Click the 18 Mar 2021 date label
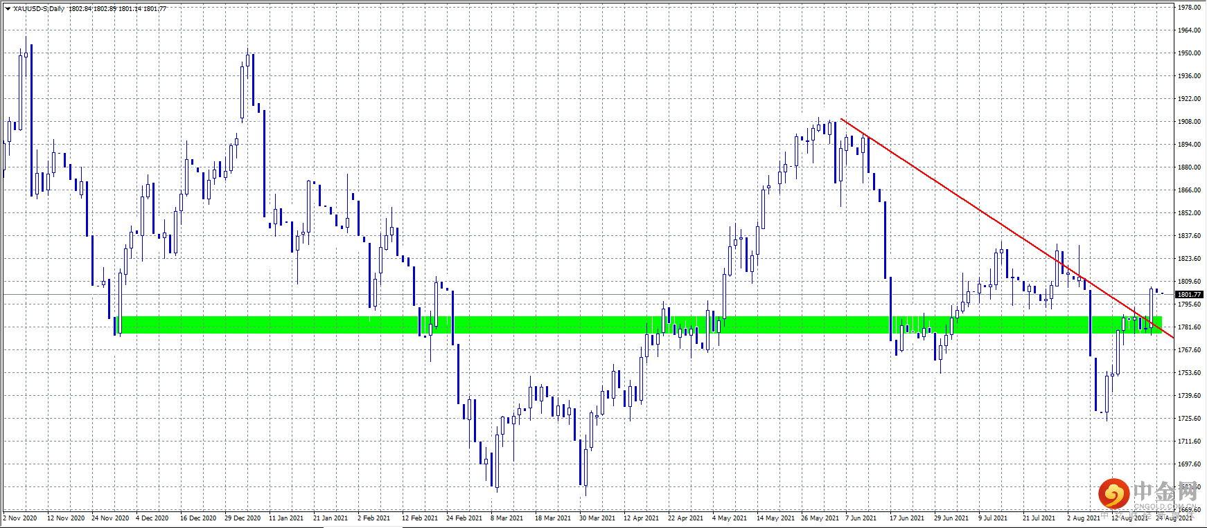 (x=553, y=518)
